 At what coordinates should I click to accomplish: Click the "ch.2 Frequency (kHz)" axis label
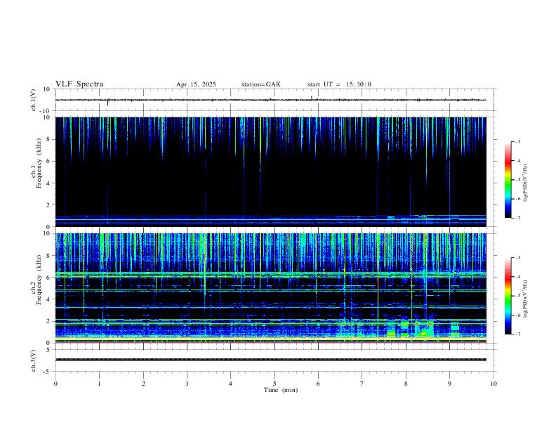point(36,280)
